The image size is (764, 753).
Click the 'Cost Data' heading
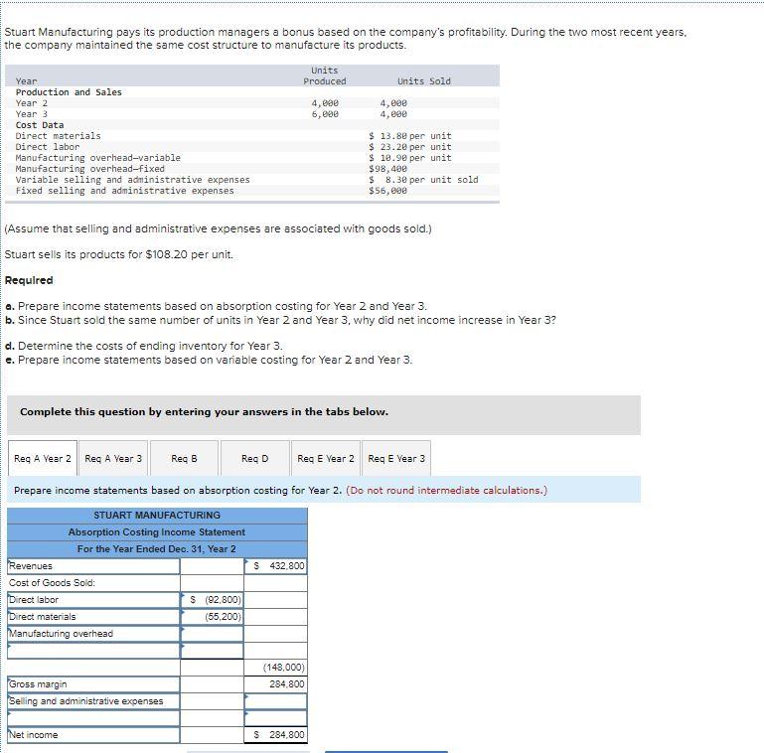(x=40, y=125)
